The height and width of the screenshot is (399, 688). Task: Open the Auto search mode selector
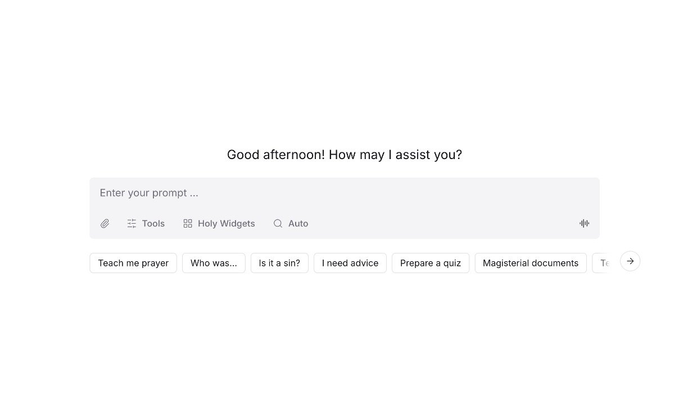(x=298, y=224)
